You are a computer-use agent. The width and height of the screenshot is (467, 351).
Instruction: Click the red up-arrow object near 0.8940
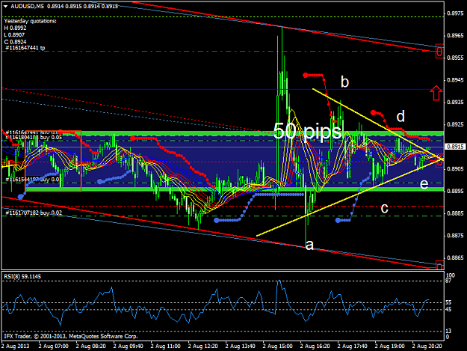(x=436, y=93)
